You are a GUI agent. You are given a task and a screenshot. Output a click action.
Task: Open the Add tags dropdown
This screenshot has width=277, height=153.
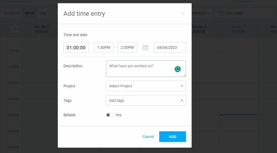tap(146, 101)
